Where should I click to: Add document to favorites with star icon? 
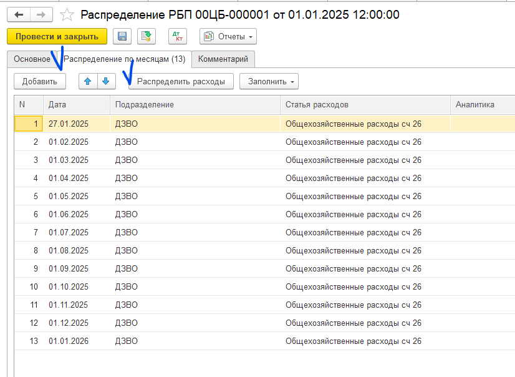click(x=67, y=14)
